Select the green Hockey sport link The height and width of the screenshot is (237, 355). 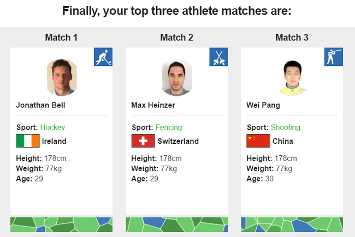(52, 127)
